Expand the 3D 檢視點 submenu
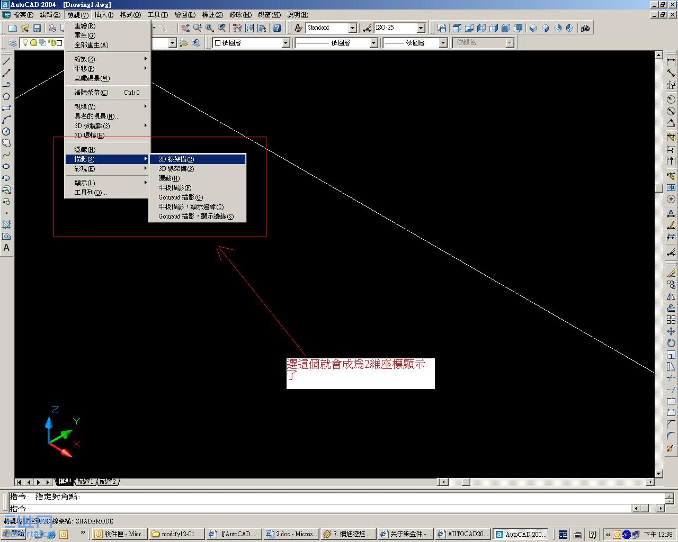678x542 pixels. tap(108, 125)
